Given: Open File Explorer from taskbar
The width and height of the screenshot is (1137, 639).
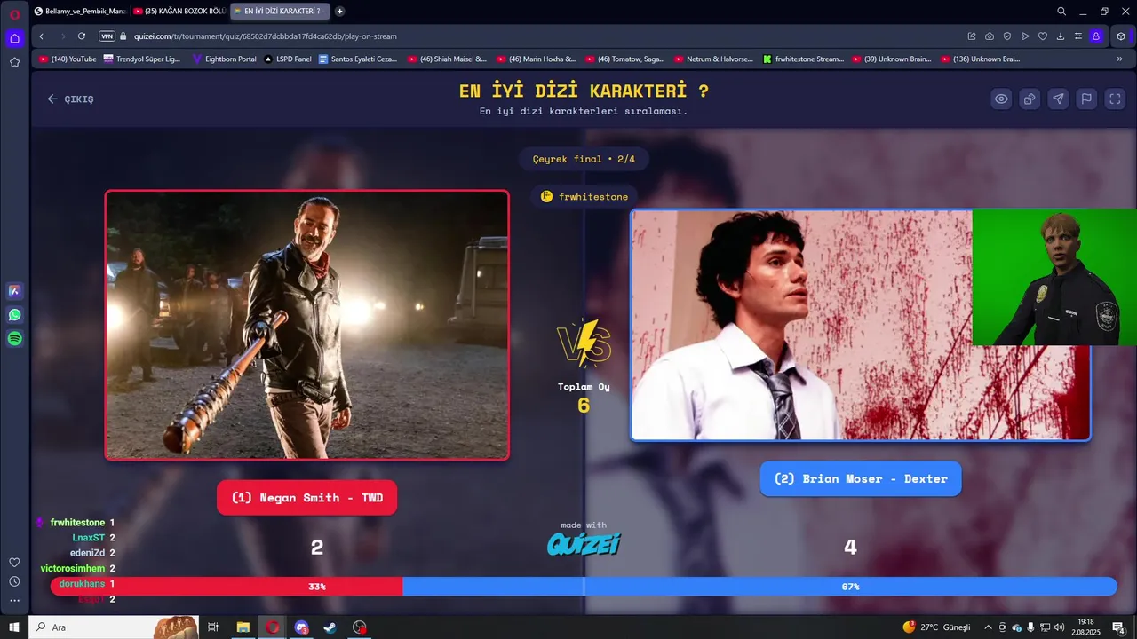Looking at the screenshot, I should point(243,627).
